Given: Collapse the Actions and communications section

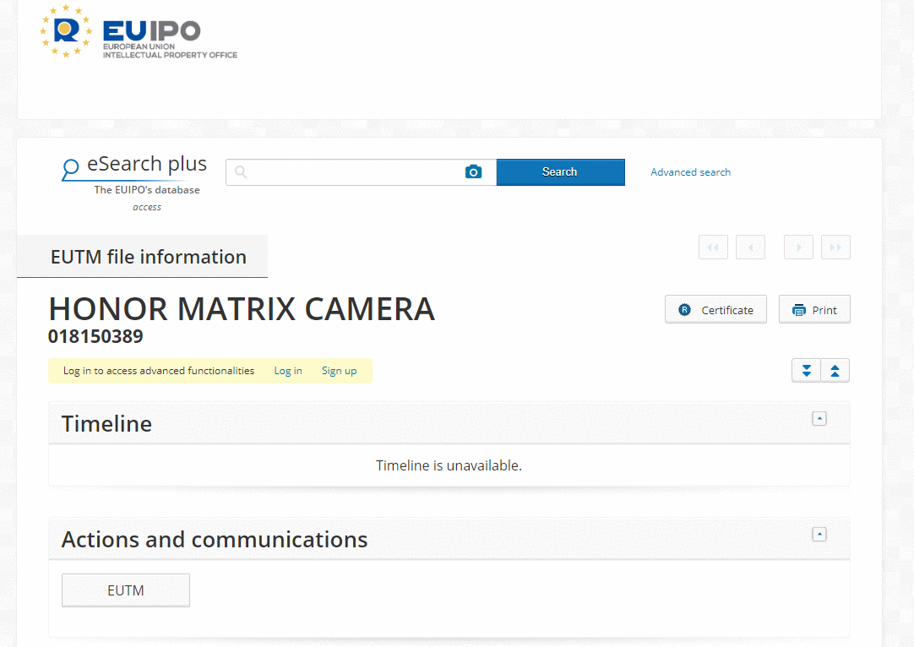Looking at the screenshot, I should (819, 535).
